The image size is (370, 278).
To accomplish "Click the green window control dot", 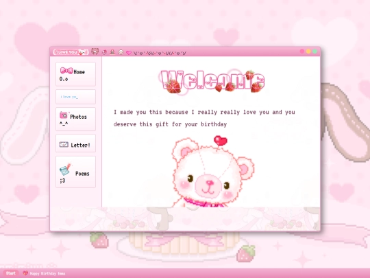I will [314, 51].
